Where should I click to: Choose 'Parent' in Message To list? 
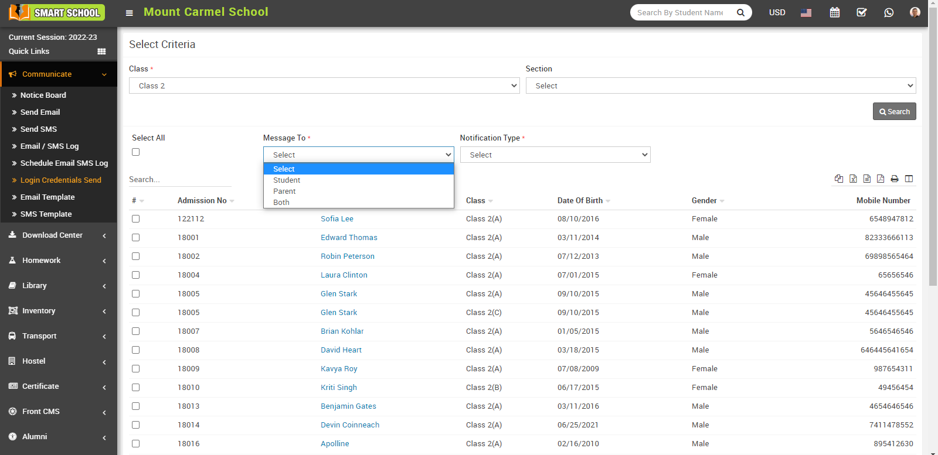tap(284, 191)
